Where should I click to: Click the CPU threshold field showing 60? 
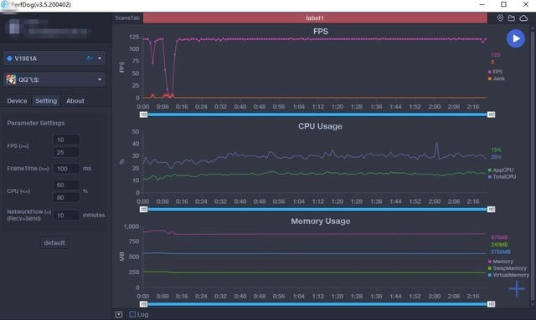click(66, 185)
